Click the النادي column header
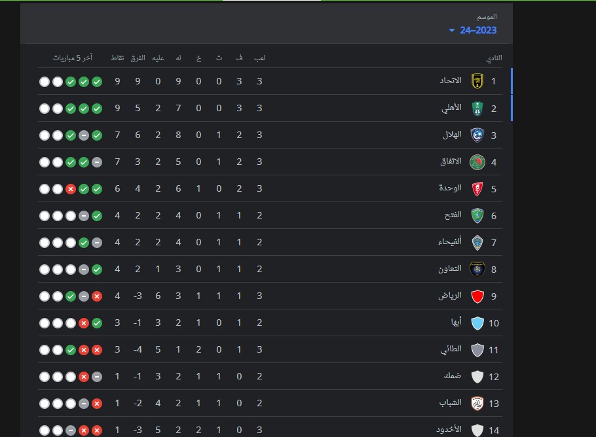The height and width of the screenshot is (437, 596). tap(494, 58)
